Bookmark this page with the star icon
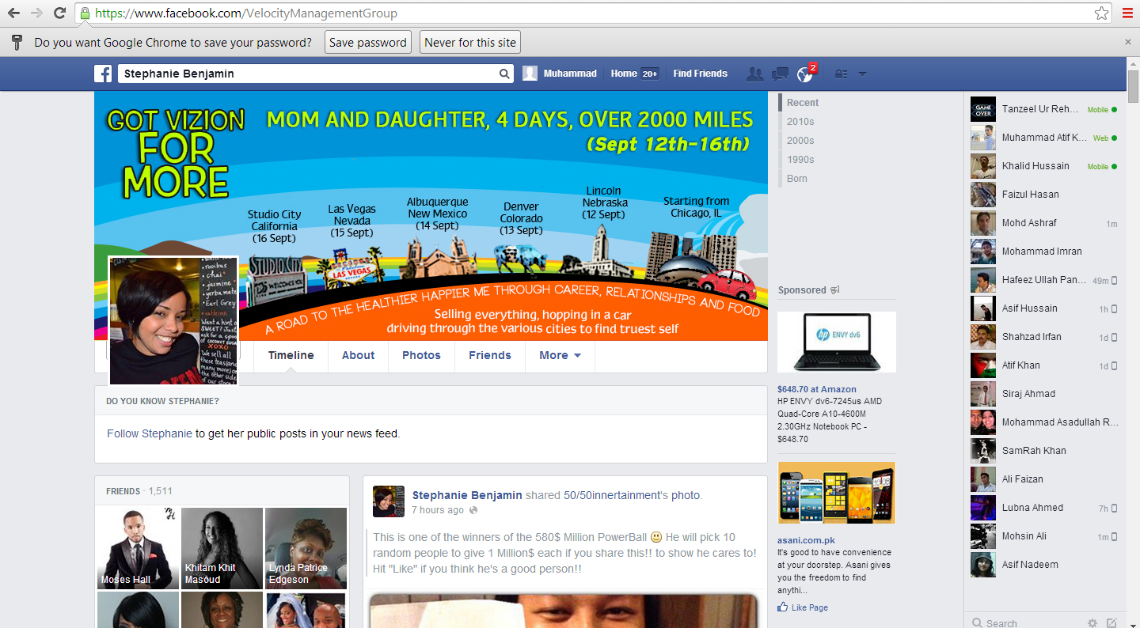This screenshot has width=1140, height=628. pyautogui.click(x=1103, y=13)
